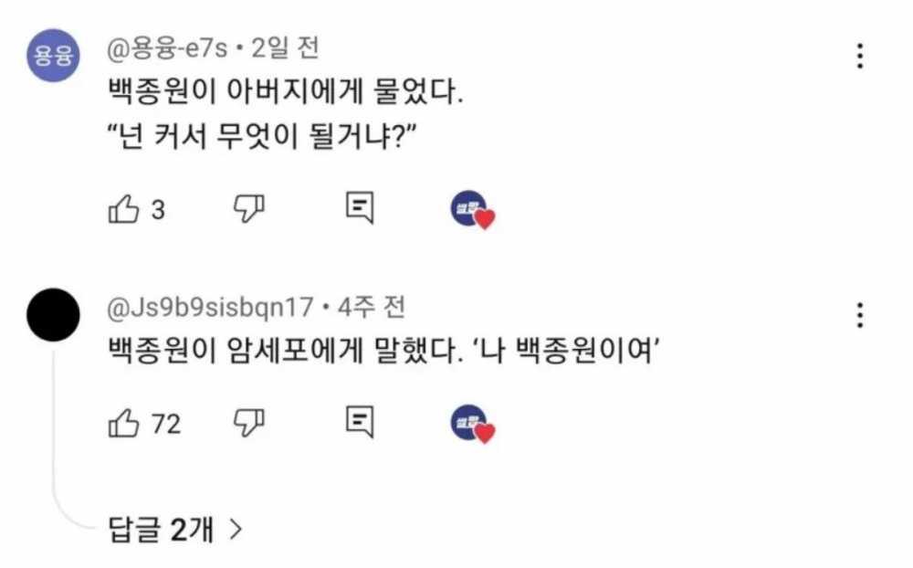This screenshot has width=913, height=568.
Task: Like the comment by @용융-e7s
Action: click(123, 210)
